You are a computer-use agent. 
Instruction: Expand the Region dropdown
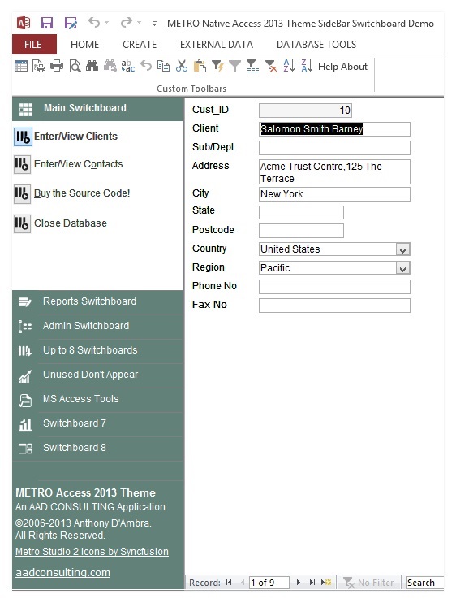point(402,268)
